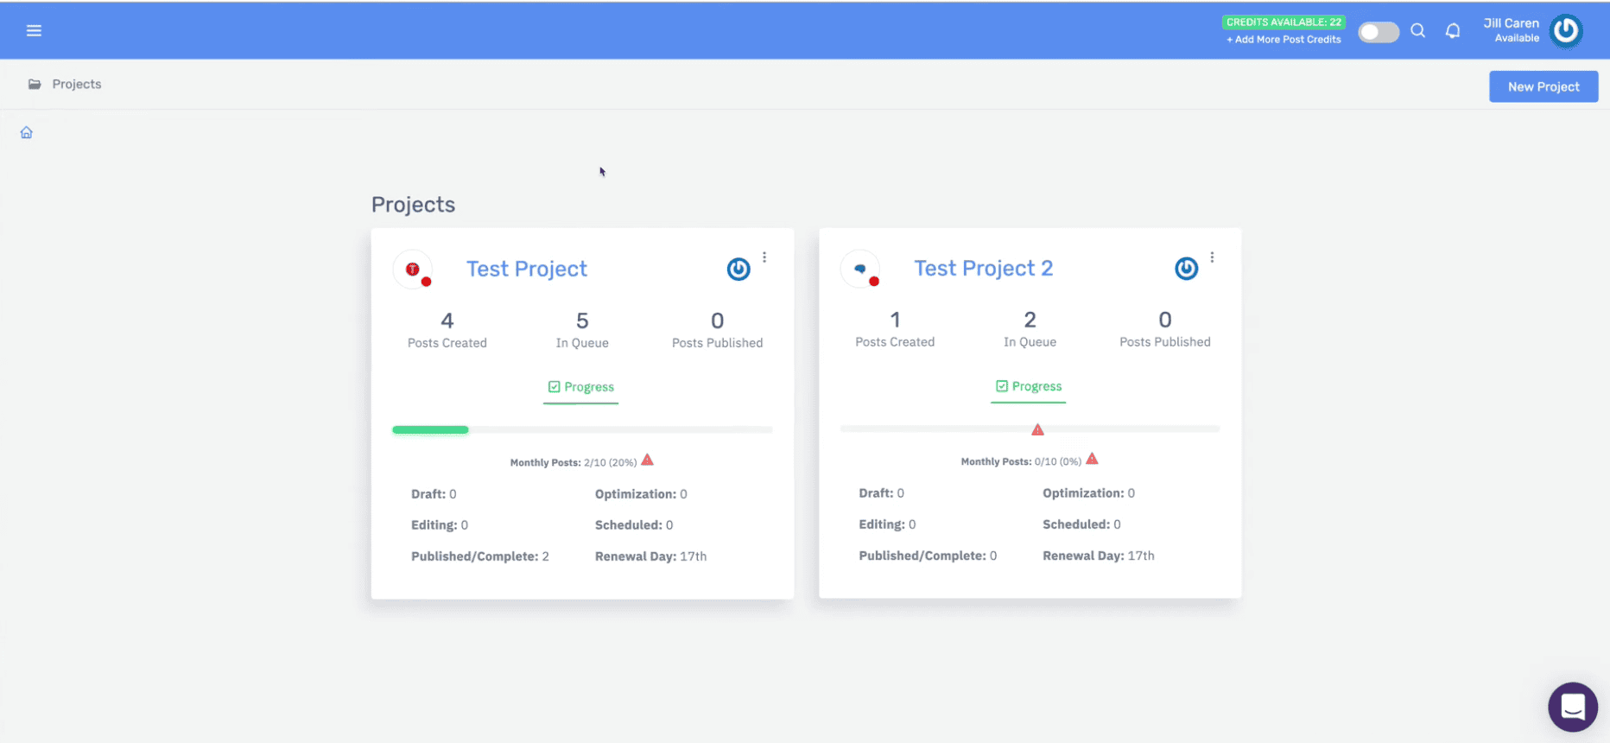Image resolution: width=1610 pixels, height=743 pixels.
Task: Click the search magnifier icon
Action: 1417,31
